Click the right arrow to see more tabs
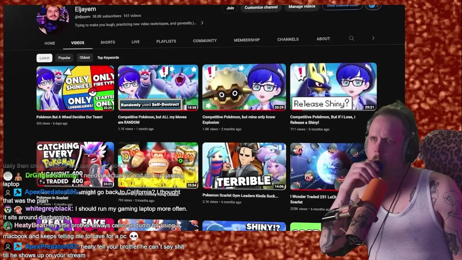The height and width of the screenshot is (260, 462). coord(373,38)
